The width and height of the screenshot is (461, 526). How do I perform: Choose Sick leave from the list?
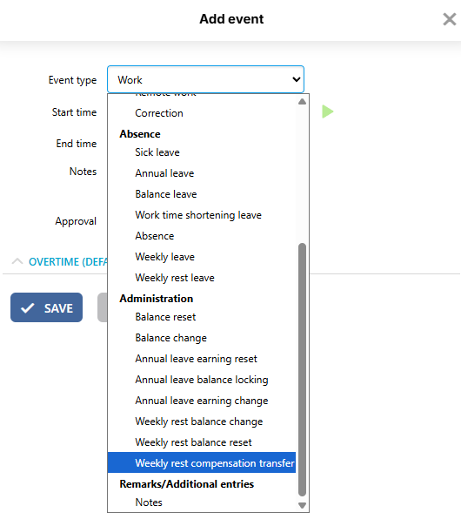click(x=202, y=152)
